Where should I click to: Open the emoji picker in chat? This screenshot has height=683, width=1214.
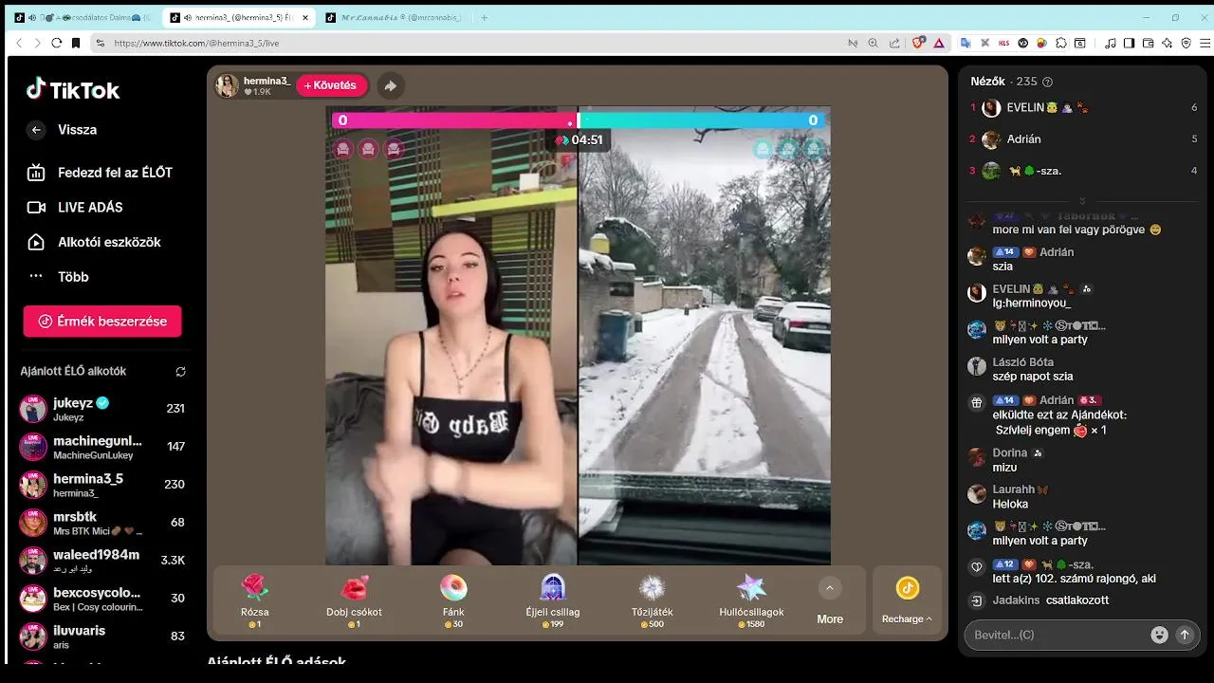[x=1159, y=636]
